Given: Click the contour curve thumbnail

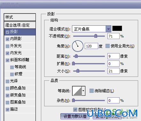Looking at the screenshot, I should [77, 91].
